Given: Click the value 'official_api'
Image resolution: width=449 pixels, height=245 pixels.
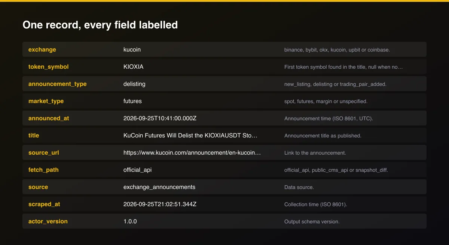Looking at the screenshot, I should click(x=137, y=170).
